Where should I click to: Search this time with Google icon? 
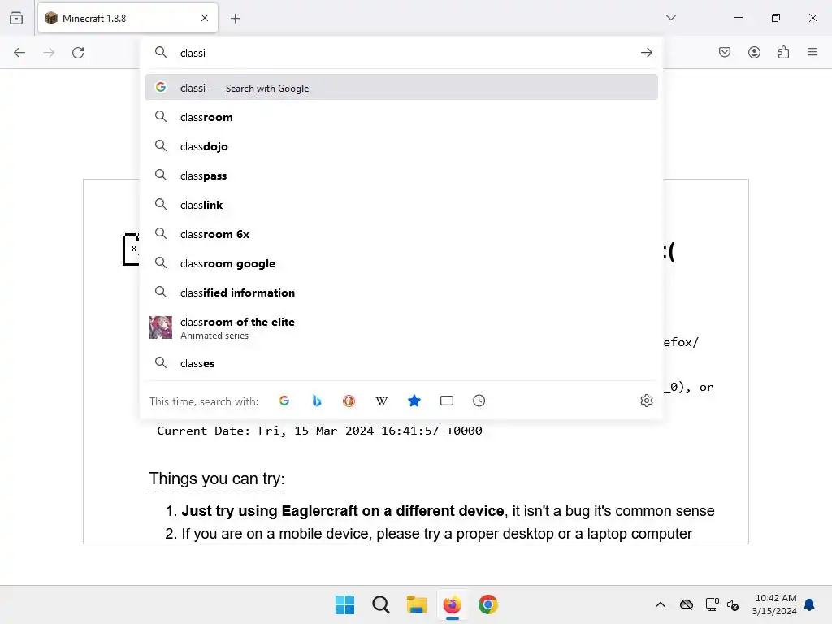coord(284,401)
